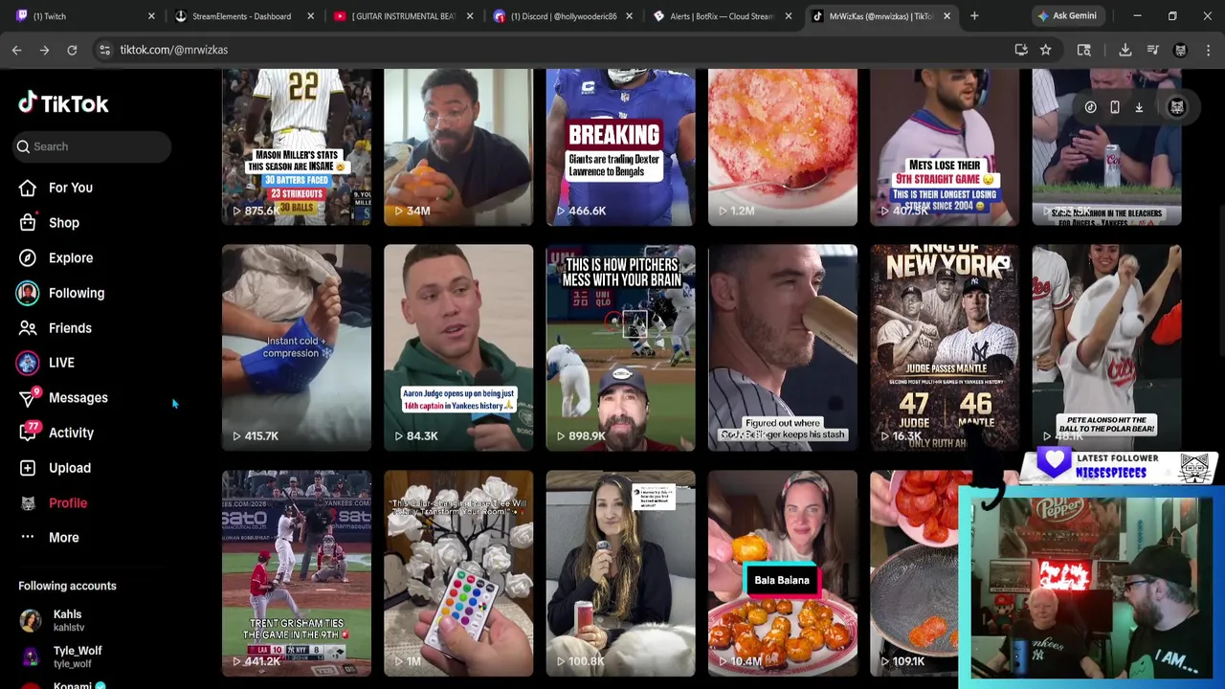
Task: Open the browser downloads icon
Action: point(1125,50)
